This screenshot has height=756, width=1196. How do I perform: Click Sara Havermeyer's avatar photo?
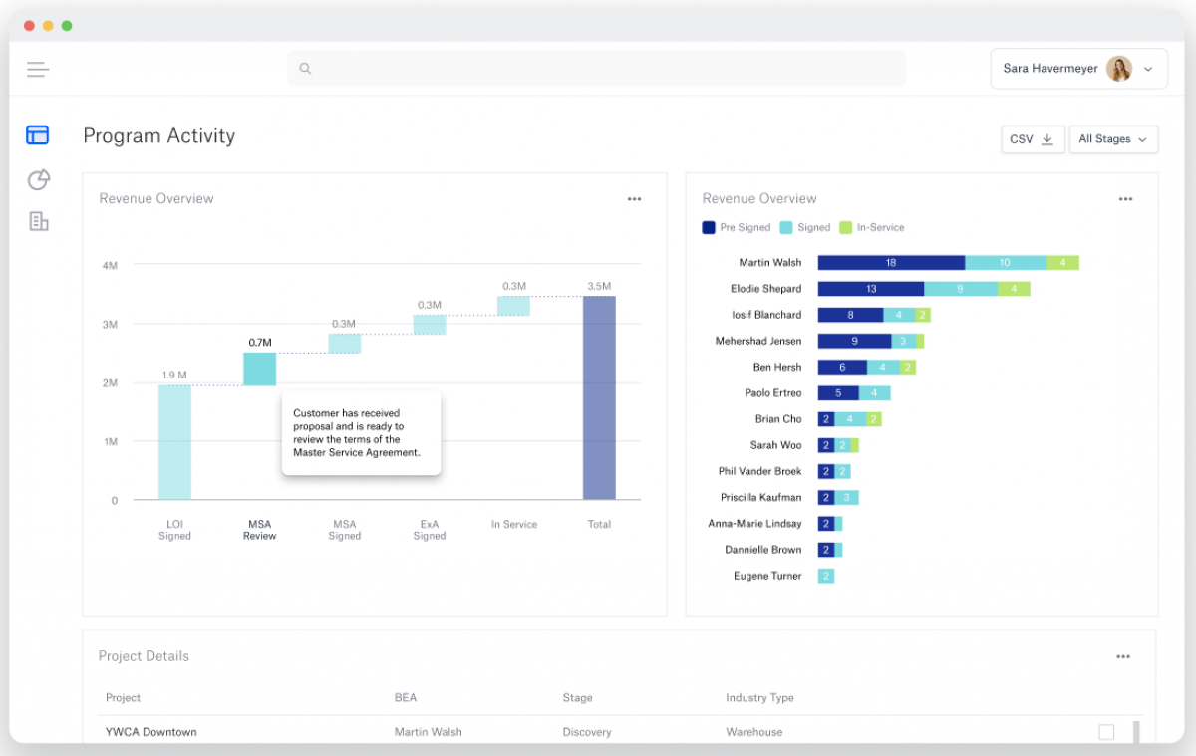[x=1119, y=69]
